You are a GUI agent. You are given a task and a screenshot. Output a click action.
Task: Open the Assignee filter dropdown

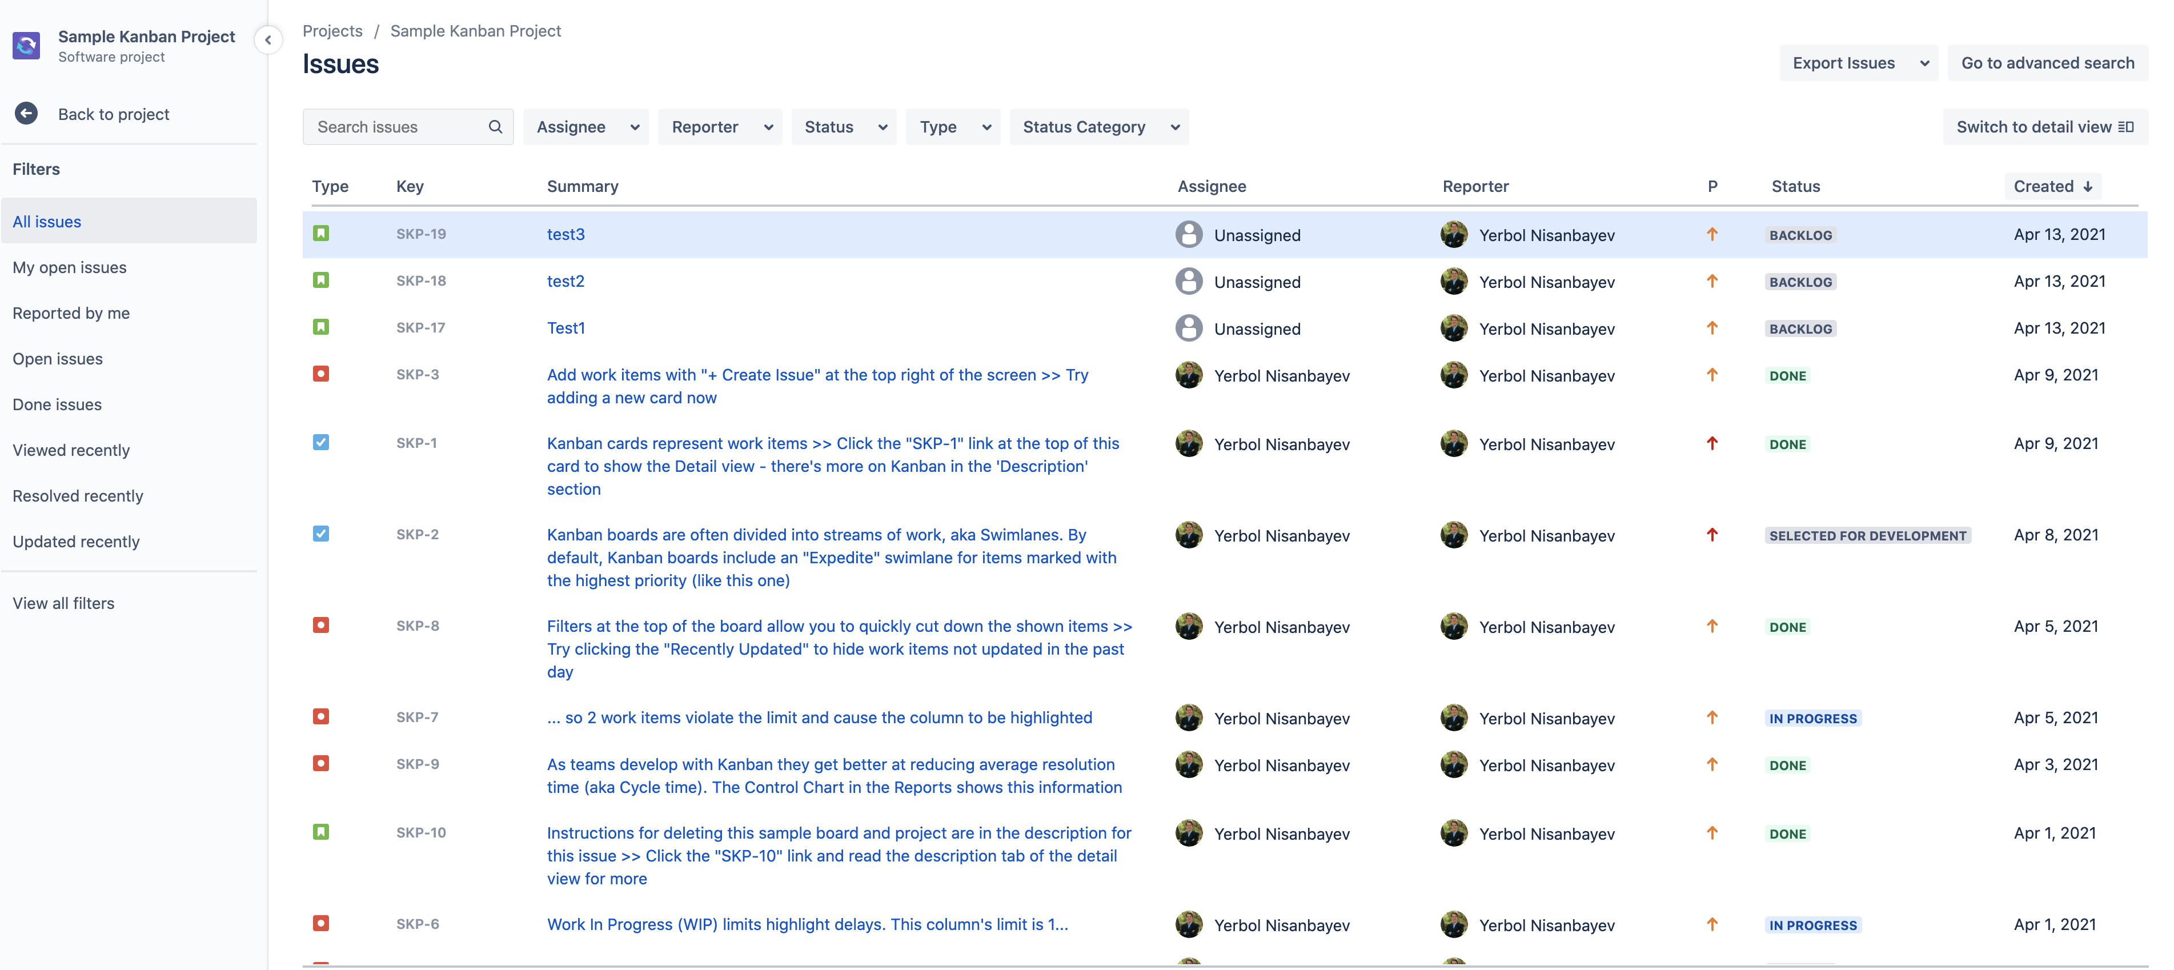(585, 127)
